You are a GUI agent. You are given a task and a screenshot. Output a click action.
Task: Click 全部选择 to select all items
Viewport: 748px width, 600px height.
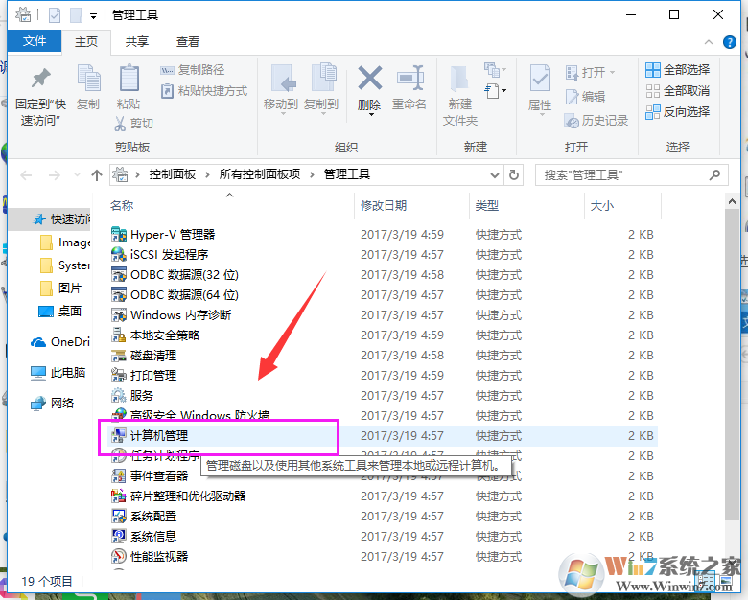pyautogui.click(x=677, y=69)
